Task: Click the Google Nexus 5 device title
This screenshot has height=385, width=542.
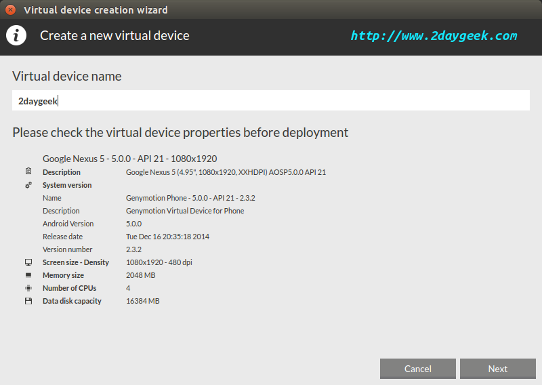Action: click(129, 159)
